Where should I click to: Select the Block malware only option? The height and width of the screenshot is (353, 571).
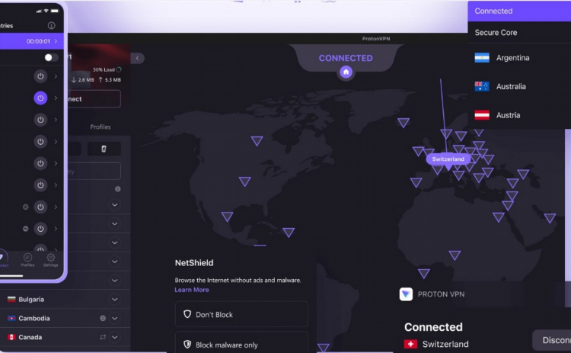pos(241,342)
